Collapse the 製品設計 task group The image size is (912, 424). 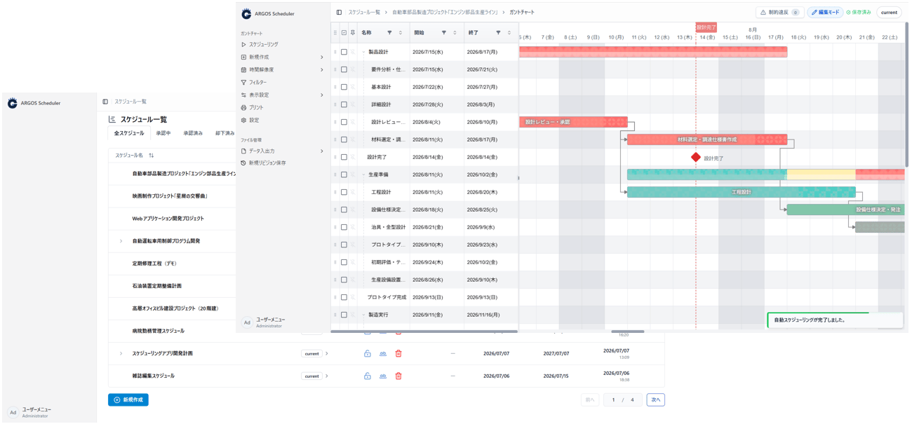363,52
